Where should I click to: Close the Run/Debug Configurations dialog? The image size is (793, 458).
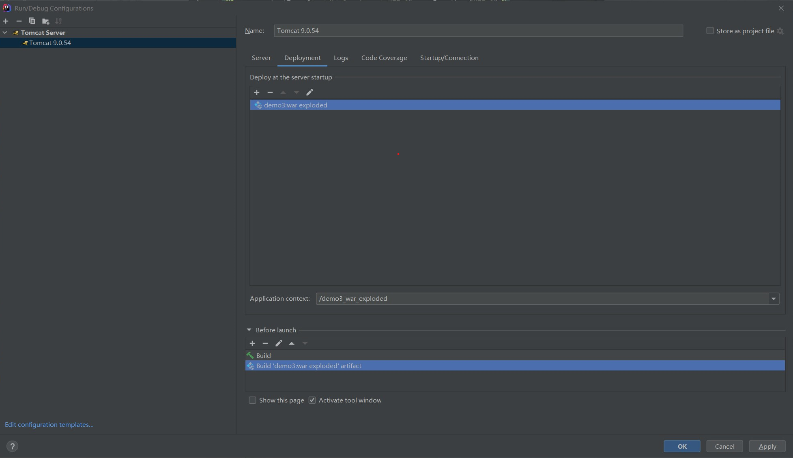tap(781, 8)
